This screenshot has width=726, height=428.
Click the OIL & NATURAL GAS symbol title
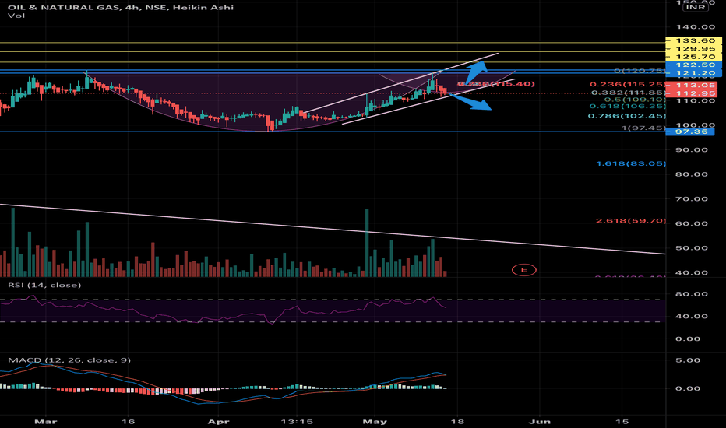pyautogui.click(x=61, y=7)
